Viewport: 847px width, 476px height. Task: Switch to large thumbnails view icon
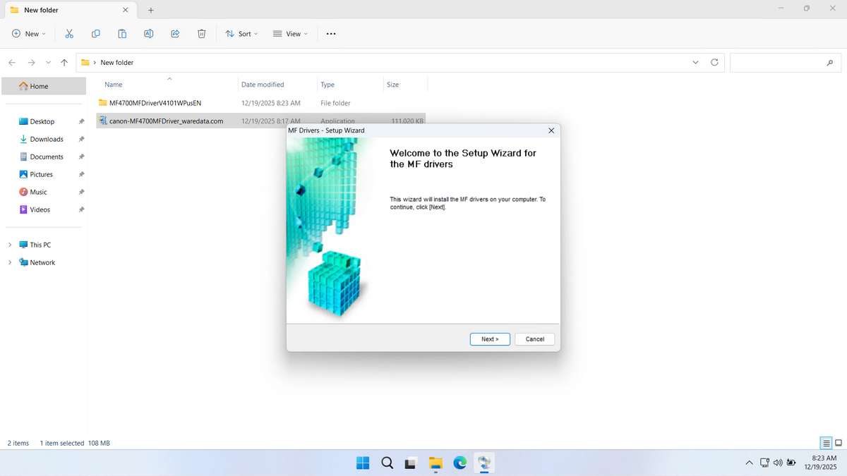click(x=839, y=443)
